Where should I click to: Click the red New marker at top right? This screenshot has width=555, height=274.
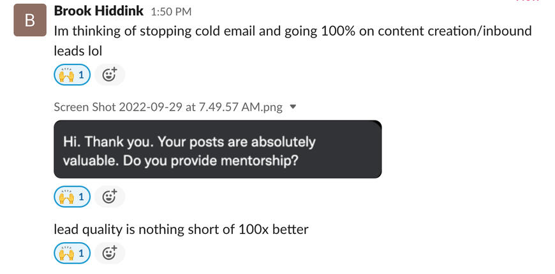coord(527,1)
